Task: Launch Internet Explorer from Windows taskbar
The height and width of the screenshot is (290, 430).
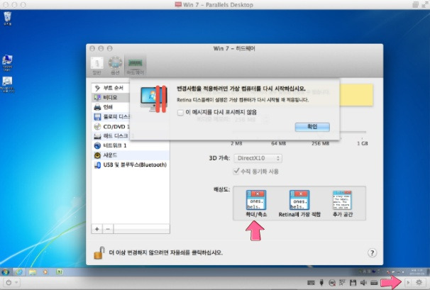Action: pyautogui.click(x=19, y=272)
